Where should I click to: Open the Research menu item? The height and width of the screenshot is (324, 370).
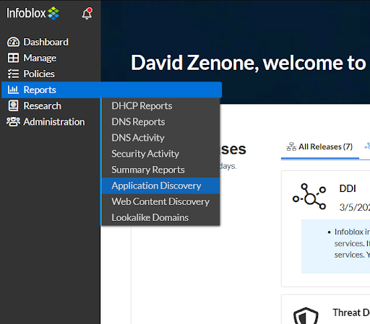click(x=42, y=106)
